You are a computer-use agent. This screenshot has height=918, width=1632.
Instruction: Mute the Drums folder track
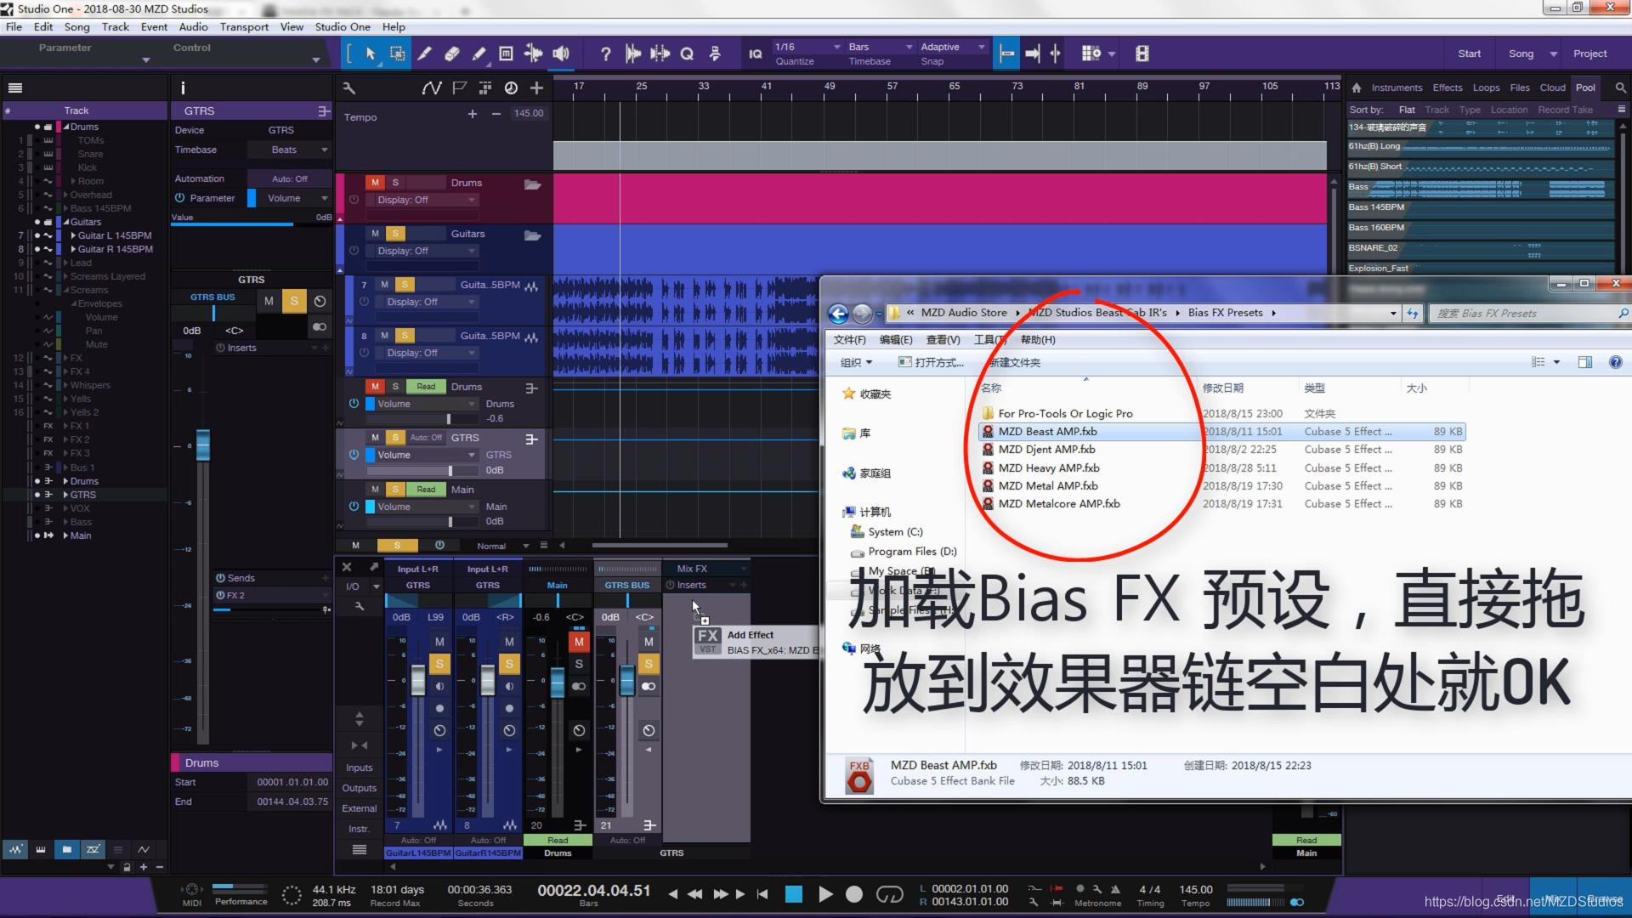click(375, 183)
